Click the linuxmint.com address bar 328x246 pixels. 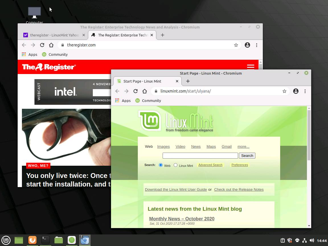coord(220,91)
